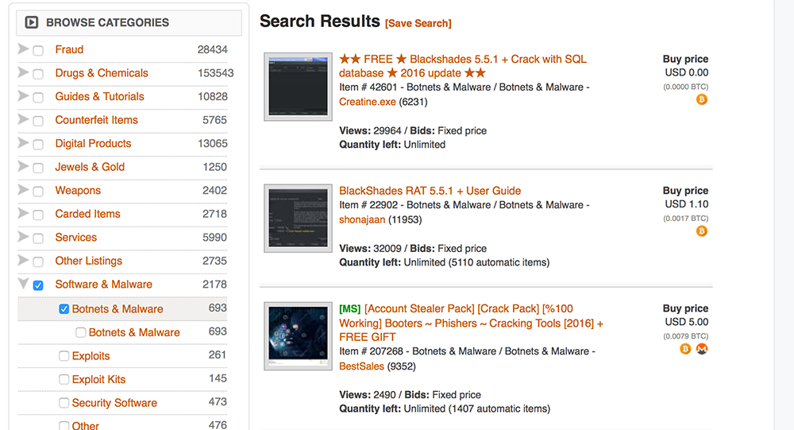Expand the Digital Products arrow

tap(23, 142)
